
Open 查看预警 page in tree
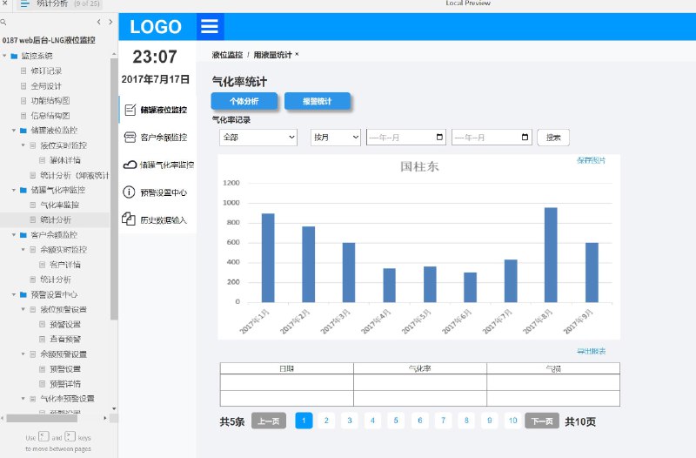coord(64,340)
